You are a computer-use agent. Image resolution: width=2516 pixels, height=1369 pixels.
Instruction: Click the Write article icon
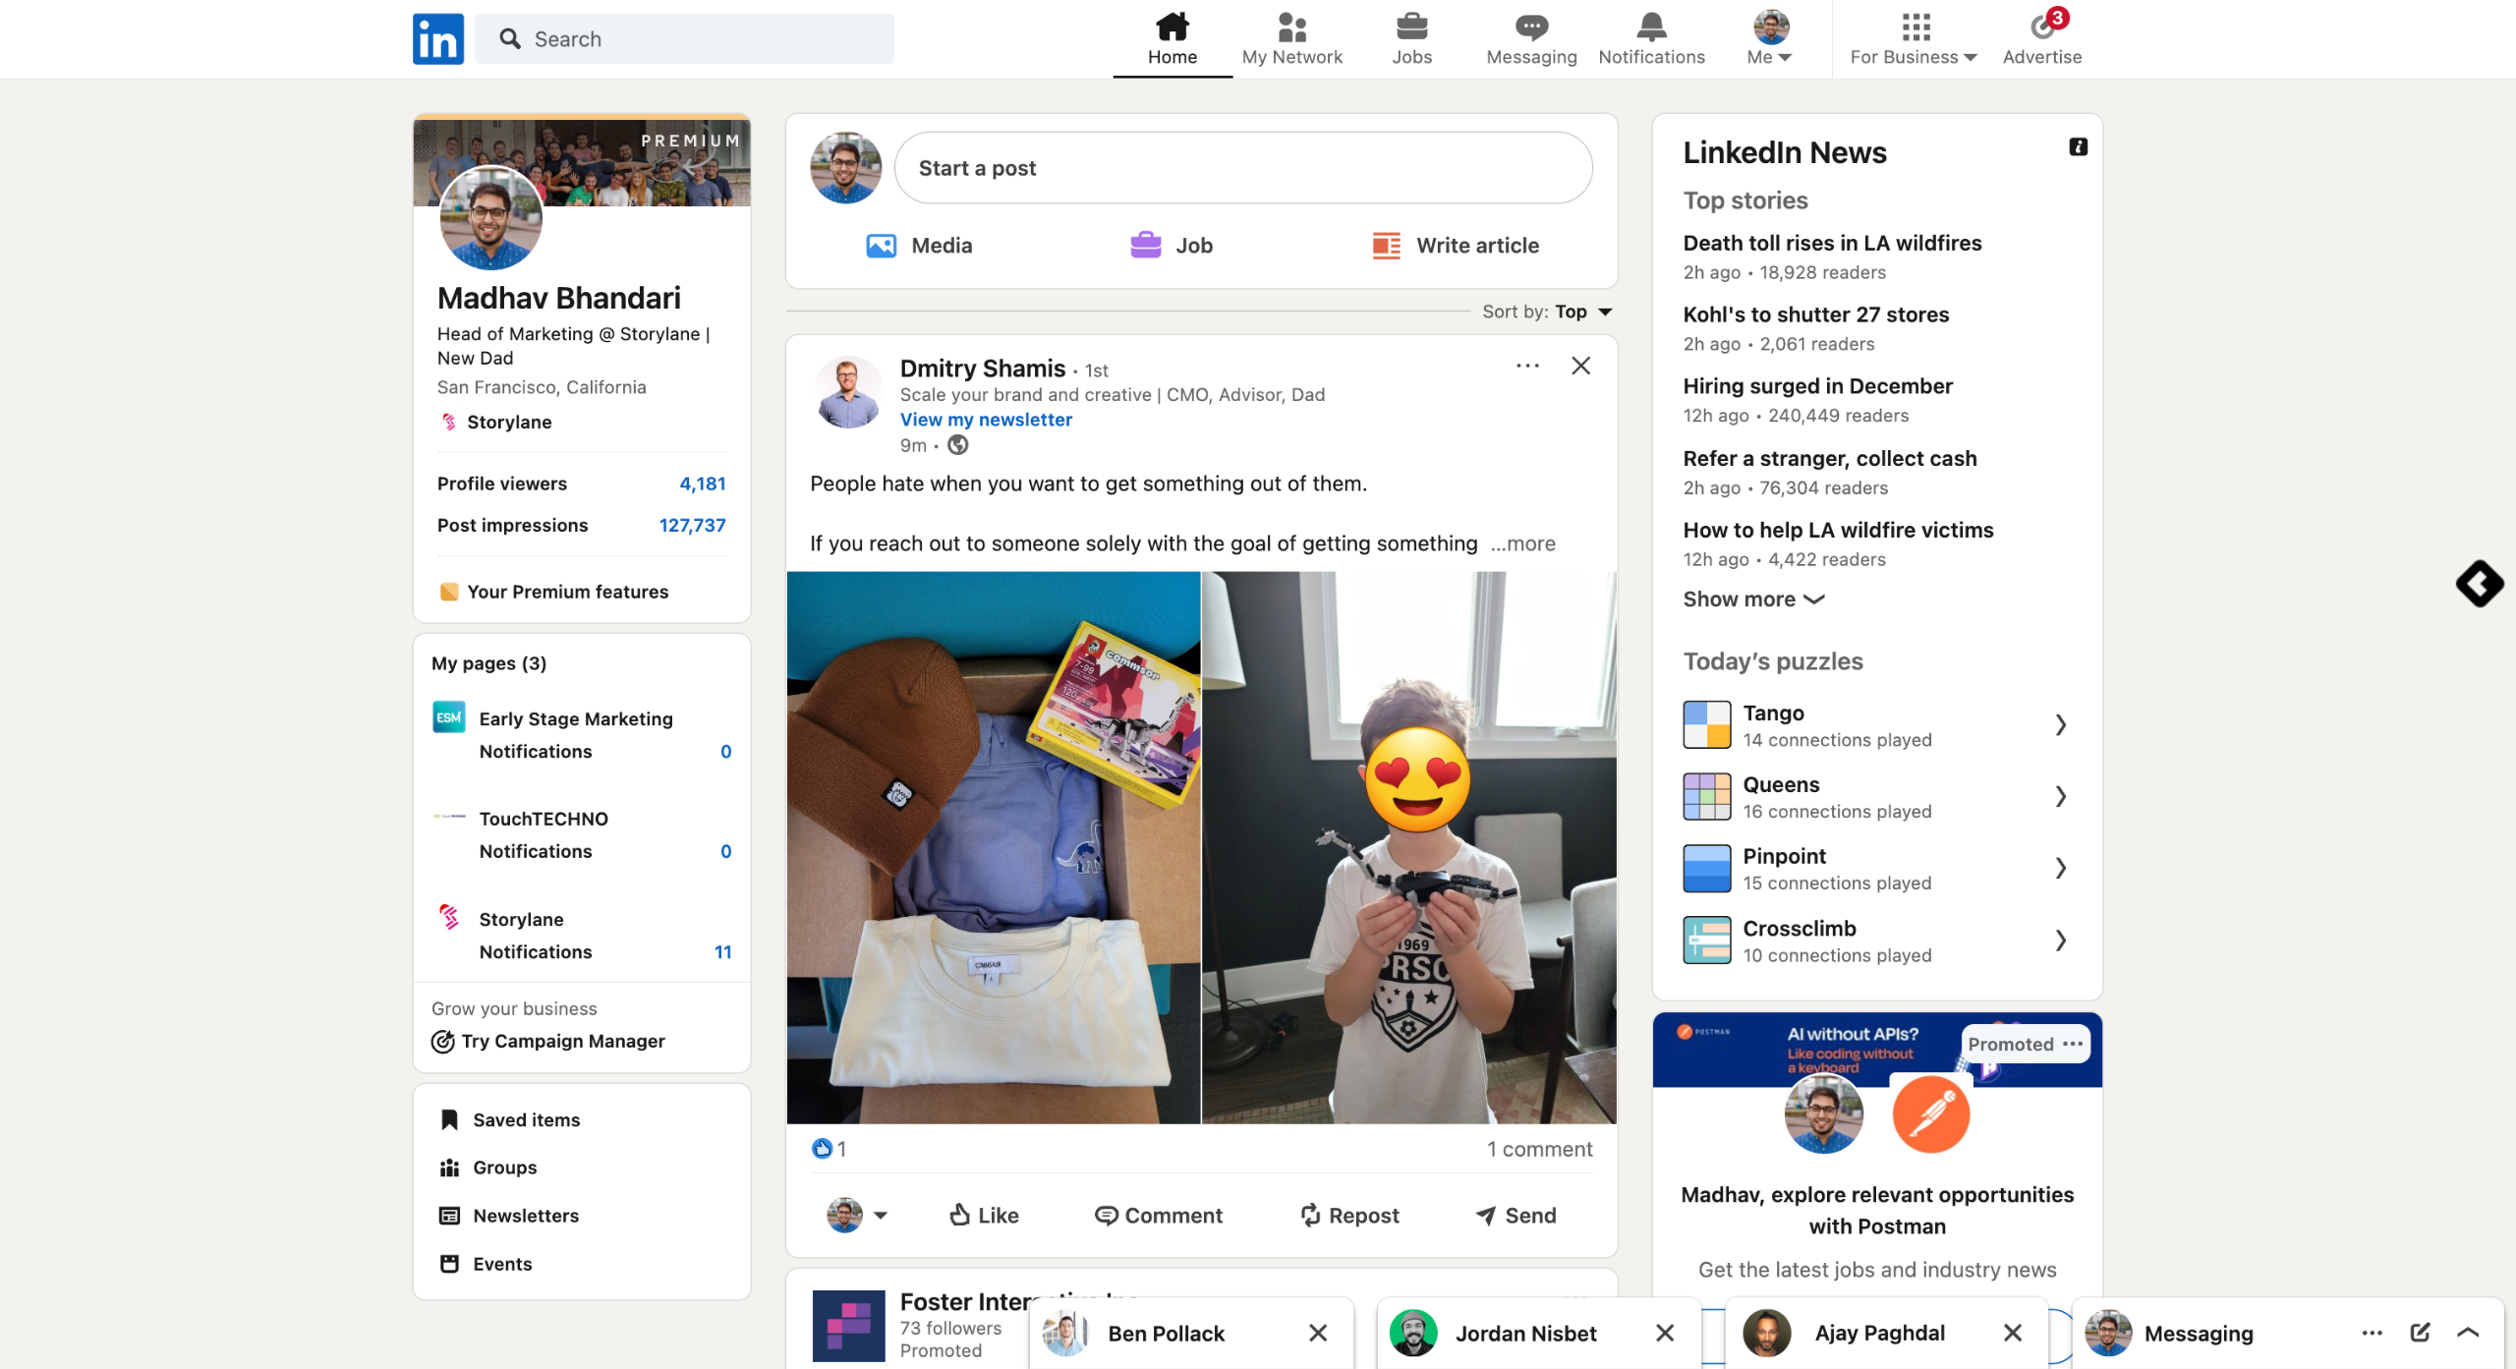(1386, 246)
